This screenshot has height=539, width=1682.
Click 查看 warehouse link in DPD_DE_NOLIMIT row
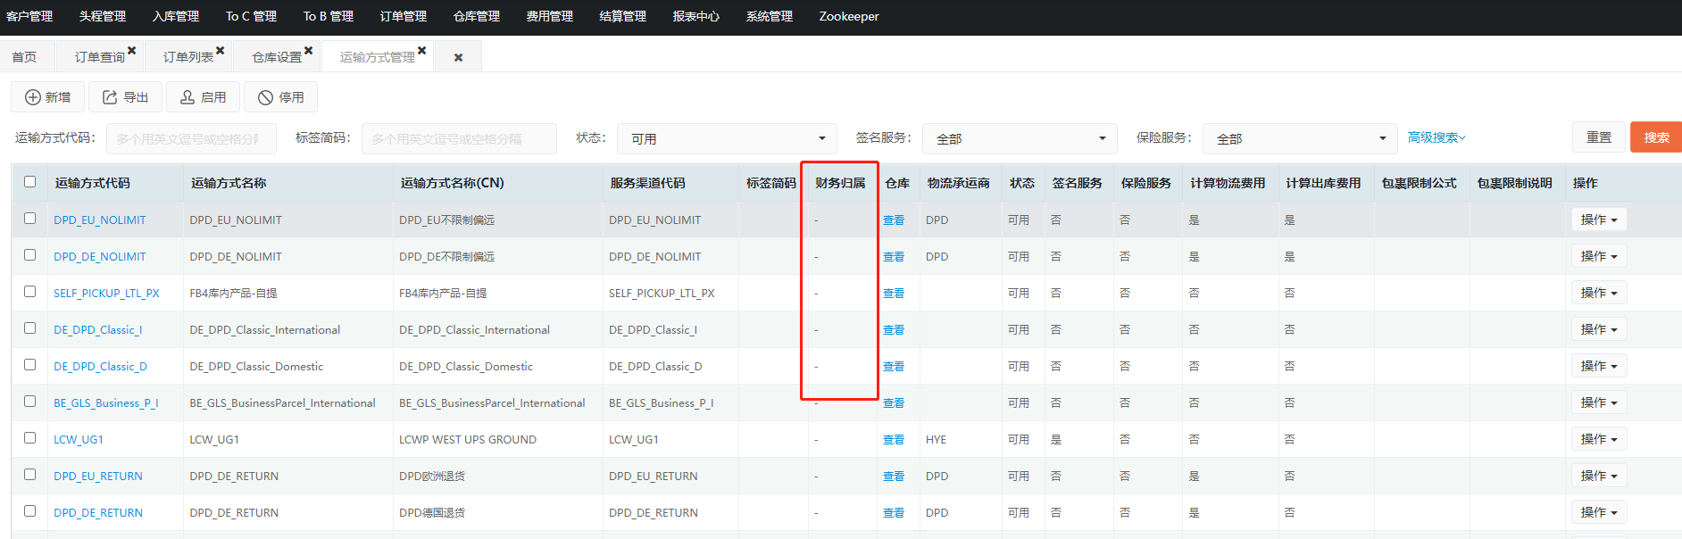click(894, 257)
